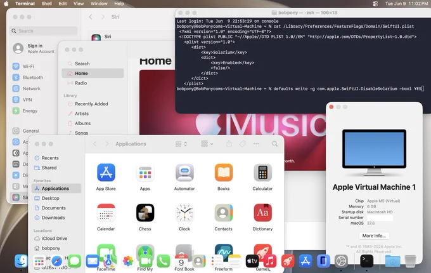Open Photos from the Dock

tap(128, 261)
